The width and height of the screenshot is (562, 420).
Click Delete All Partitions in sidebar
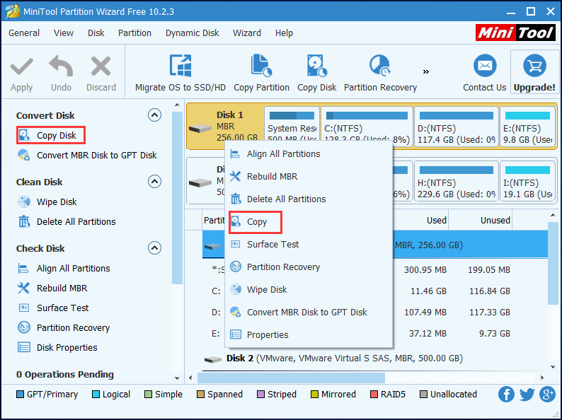(x=67, y=221)
